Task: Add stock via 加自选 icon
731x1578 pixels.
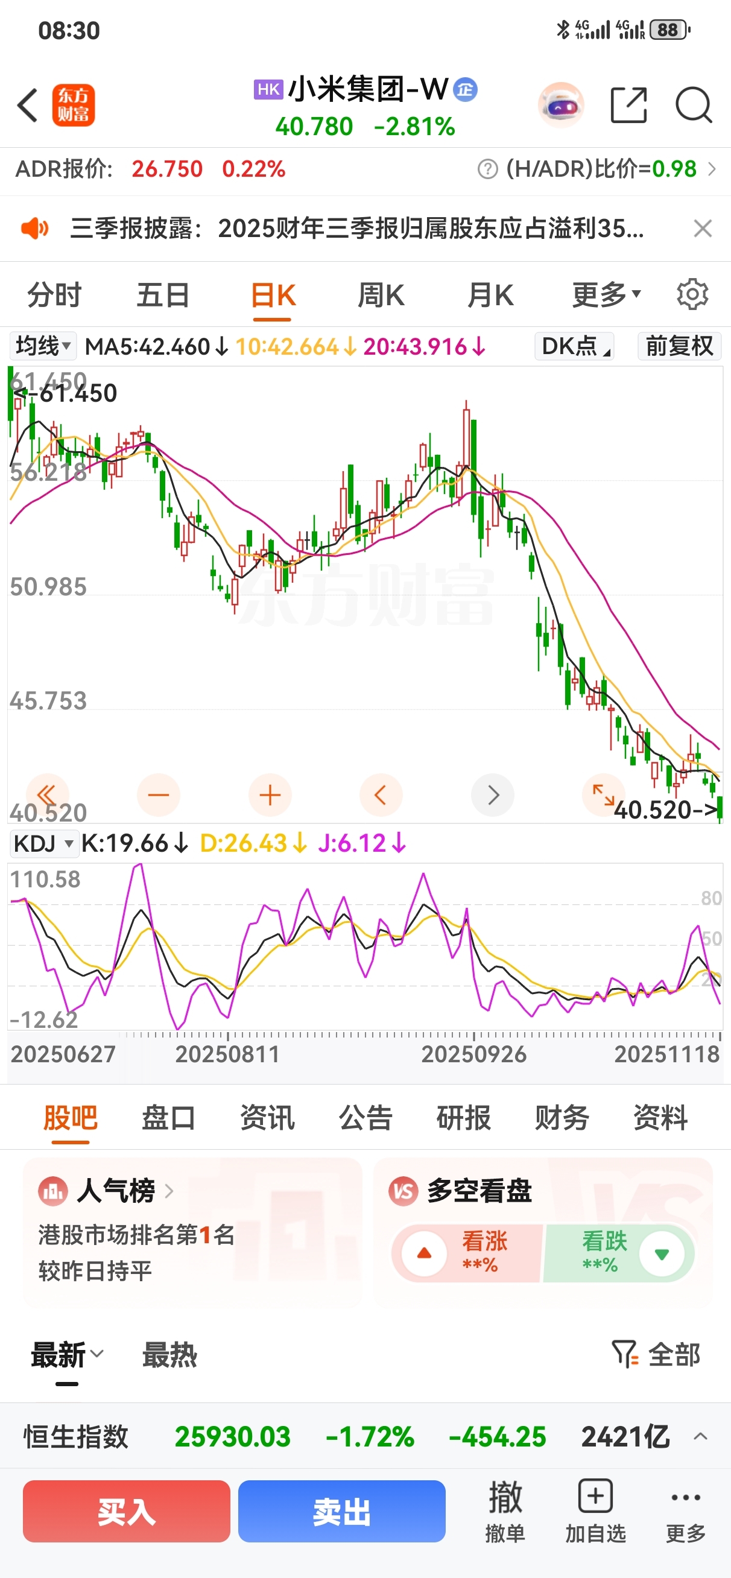Action: tap(595, 1511)
